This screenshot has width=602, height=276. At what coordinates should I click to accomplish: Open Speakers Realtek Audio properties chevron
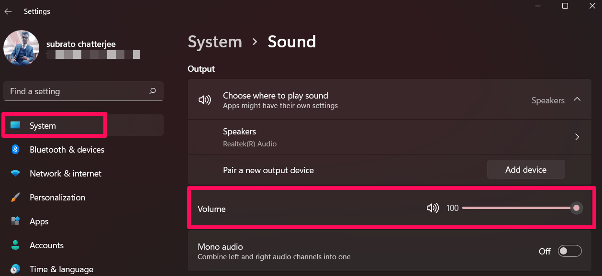(577, 137)
